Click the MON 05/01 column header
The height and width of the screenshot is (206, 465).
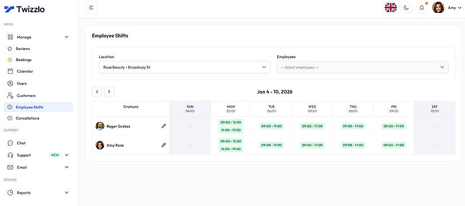[231, 109]
